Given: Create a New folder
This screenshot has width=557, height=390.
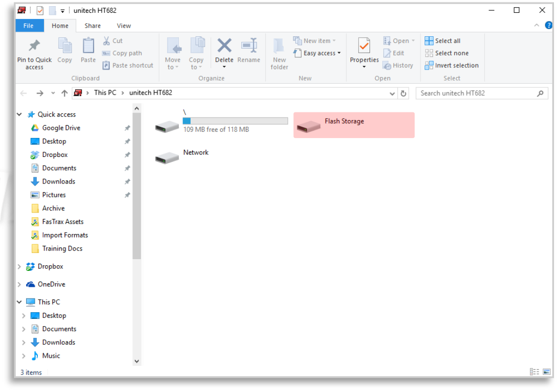Looking at the screenshot, I should 279,53.
